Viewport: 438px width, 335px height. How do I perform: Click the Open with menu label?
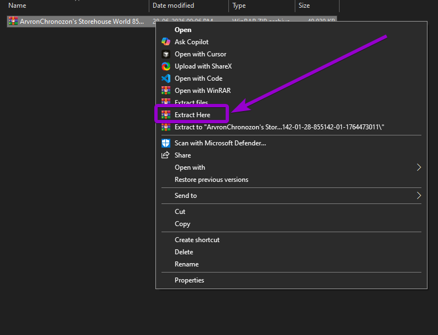[190, 167]
